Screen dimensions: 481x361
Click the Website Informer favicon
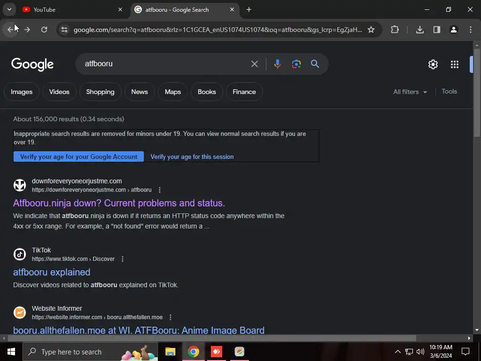tap(20, 313)
